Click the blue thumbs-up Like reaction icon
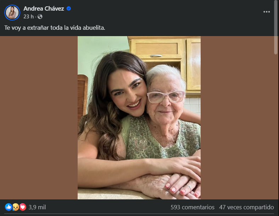The image size is (279, 216). tap(8, 207)
